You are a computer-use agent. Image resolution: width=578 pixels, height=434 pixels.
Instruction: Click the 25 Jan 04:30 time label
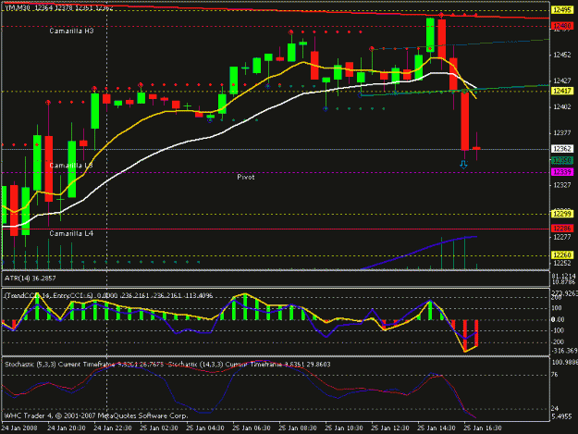click(205, 428)
